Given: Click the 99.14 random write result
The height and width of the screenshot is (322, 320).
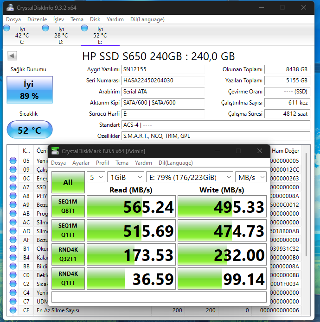Looking at the screenshot, I should tap(222, 279).
